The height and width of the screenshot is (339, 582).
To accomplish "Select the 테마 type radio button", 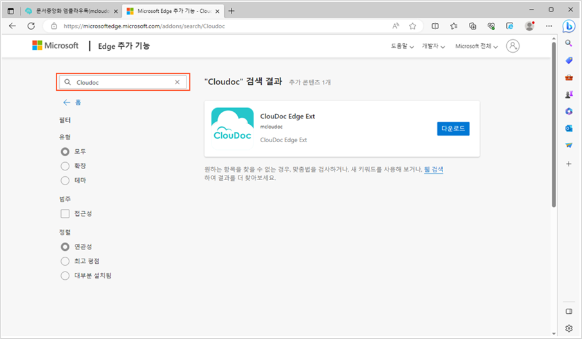I will click(65, 181).
